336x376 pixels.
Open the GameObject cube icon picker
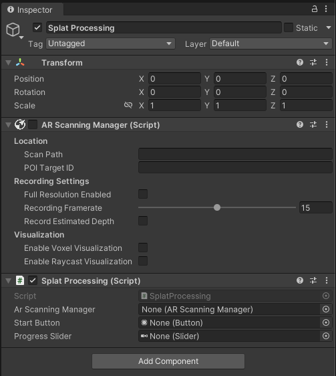(13, 29)
